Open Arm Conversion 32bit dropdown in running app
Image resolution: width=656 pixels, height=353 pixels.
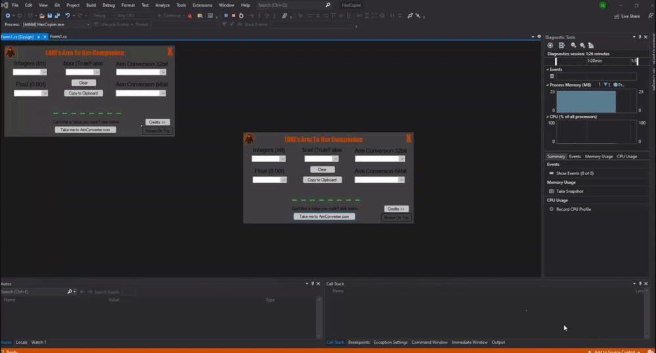pyautogui.click(x=401, y=159)
